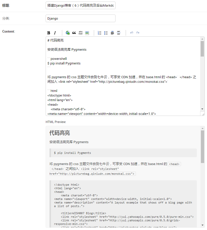Apply heading format using the heading icon

pyautogui.click(x=112, y=33)
